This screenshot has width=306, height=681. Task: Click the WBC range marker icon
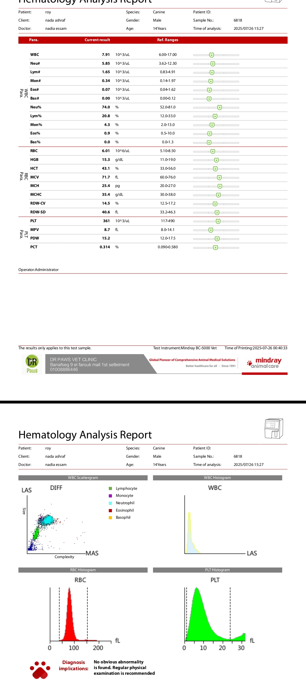tap(211, 55)
